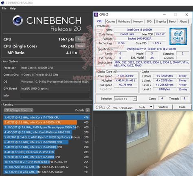Image resolution: width=193 pixels, height=176 pixels.
Task: Click the Name field Intel Core i5 10300H
Action: [x=140, y=30]
